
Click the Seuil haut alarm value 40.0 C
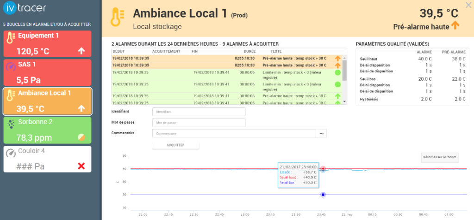tap(425, 59)
